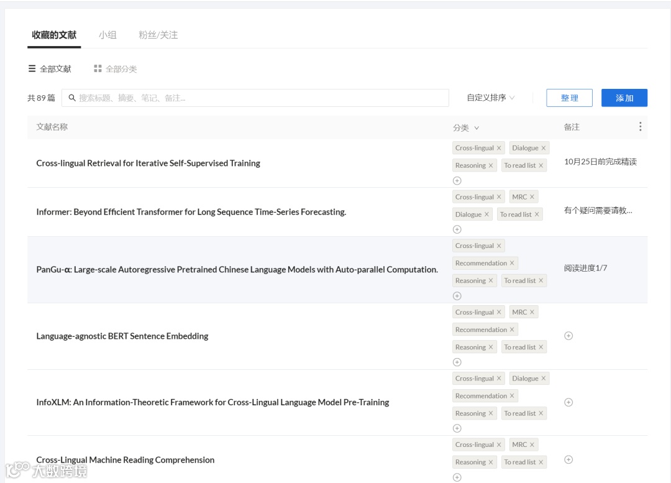Open the PanGu-α paper title
The image size is (671, 483).
(237, 270)
